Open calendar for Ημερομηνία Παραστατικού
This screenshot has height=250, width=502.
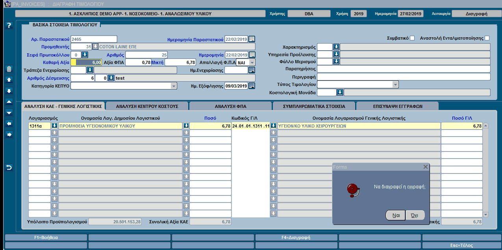(x=252, y=39)
